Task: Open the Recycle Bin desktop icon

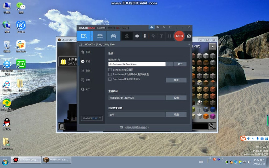Action: click(x=7, y=46)
